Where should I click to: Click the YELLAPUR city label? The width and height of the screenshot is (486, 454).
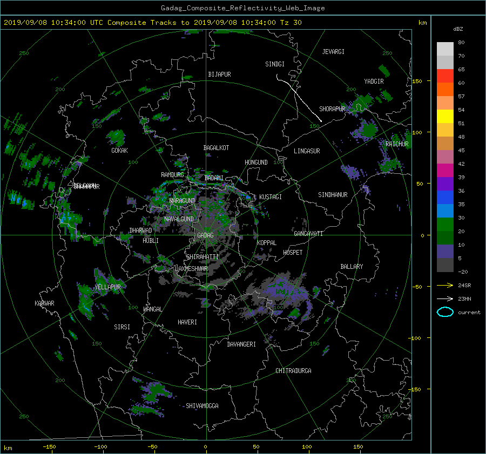pos(107,287)
